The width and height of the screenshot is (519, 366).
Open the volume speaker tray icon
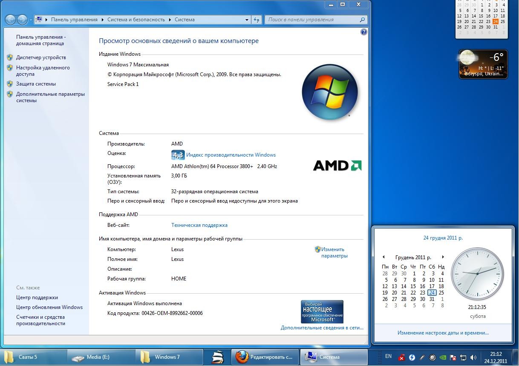[x=473, y=357]
